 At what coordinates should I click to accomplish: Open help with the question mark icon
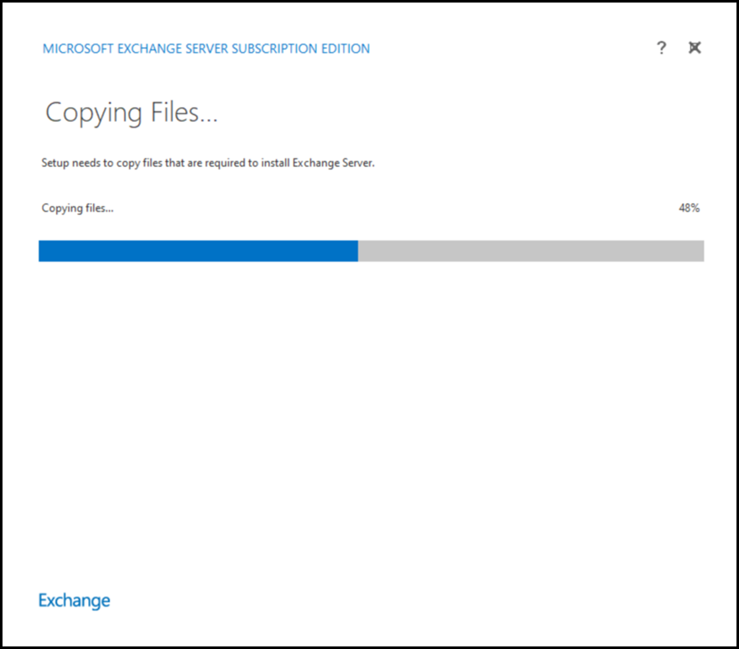coord(661,48)
